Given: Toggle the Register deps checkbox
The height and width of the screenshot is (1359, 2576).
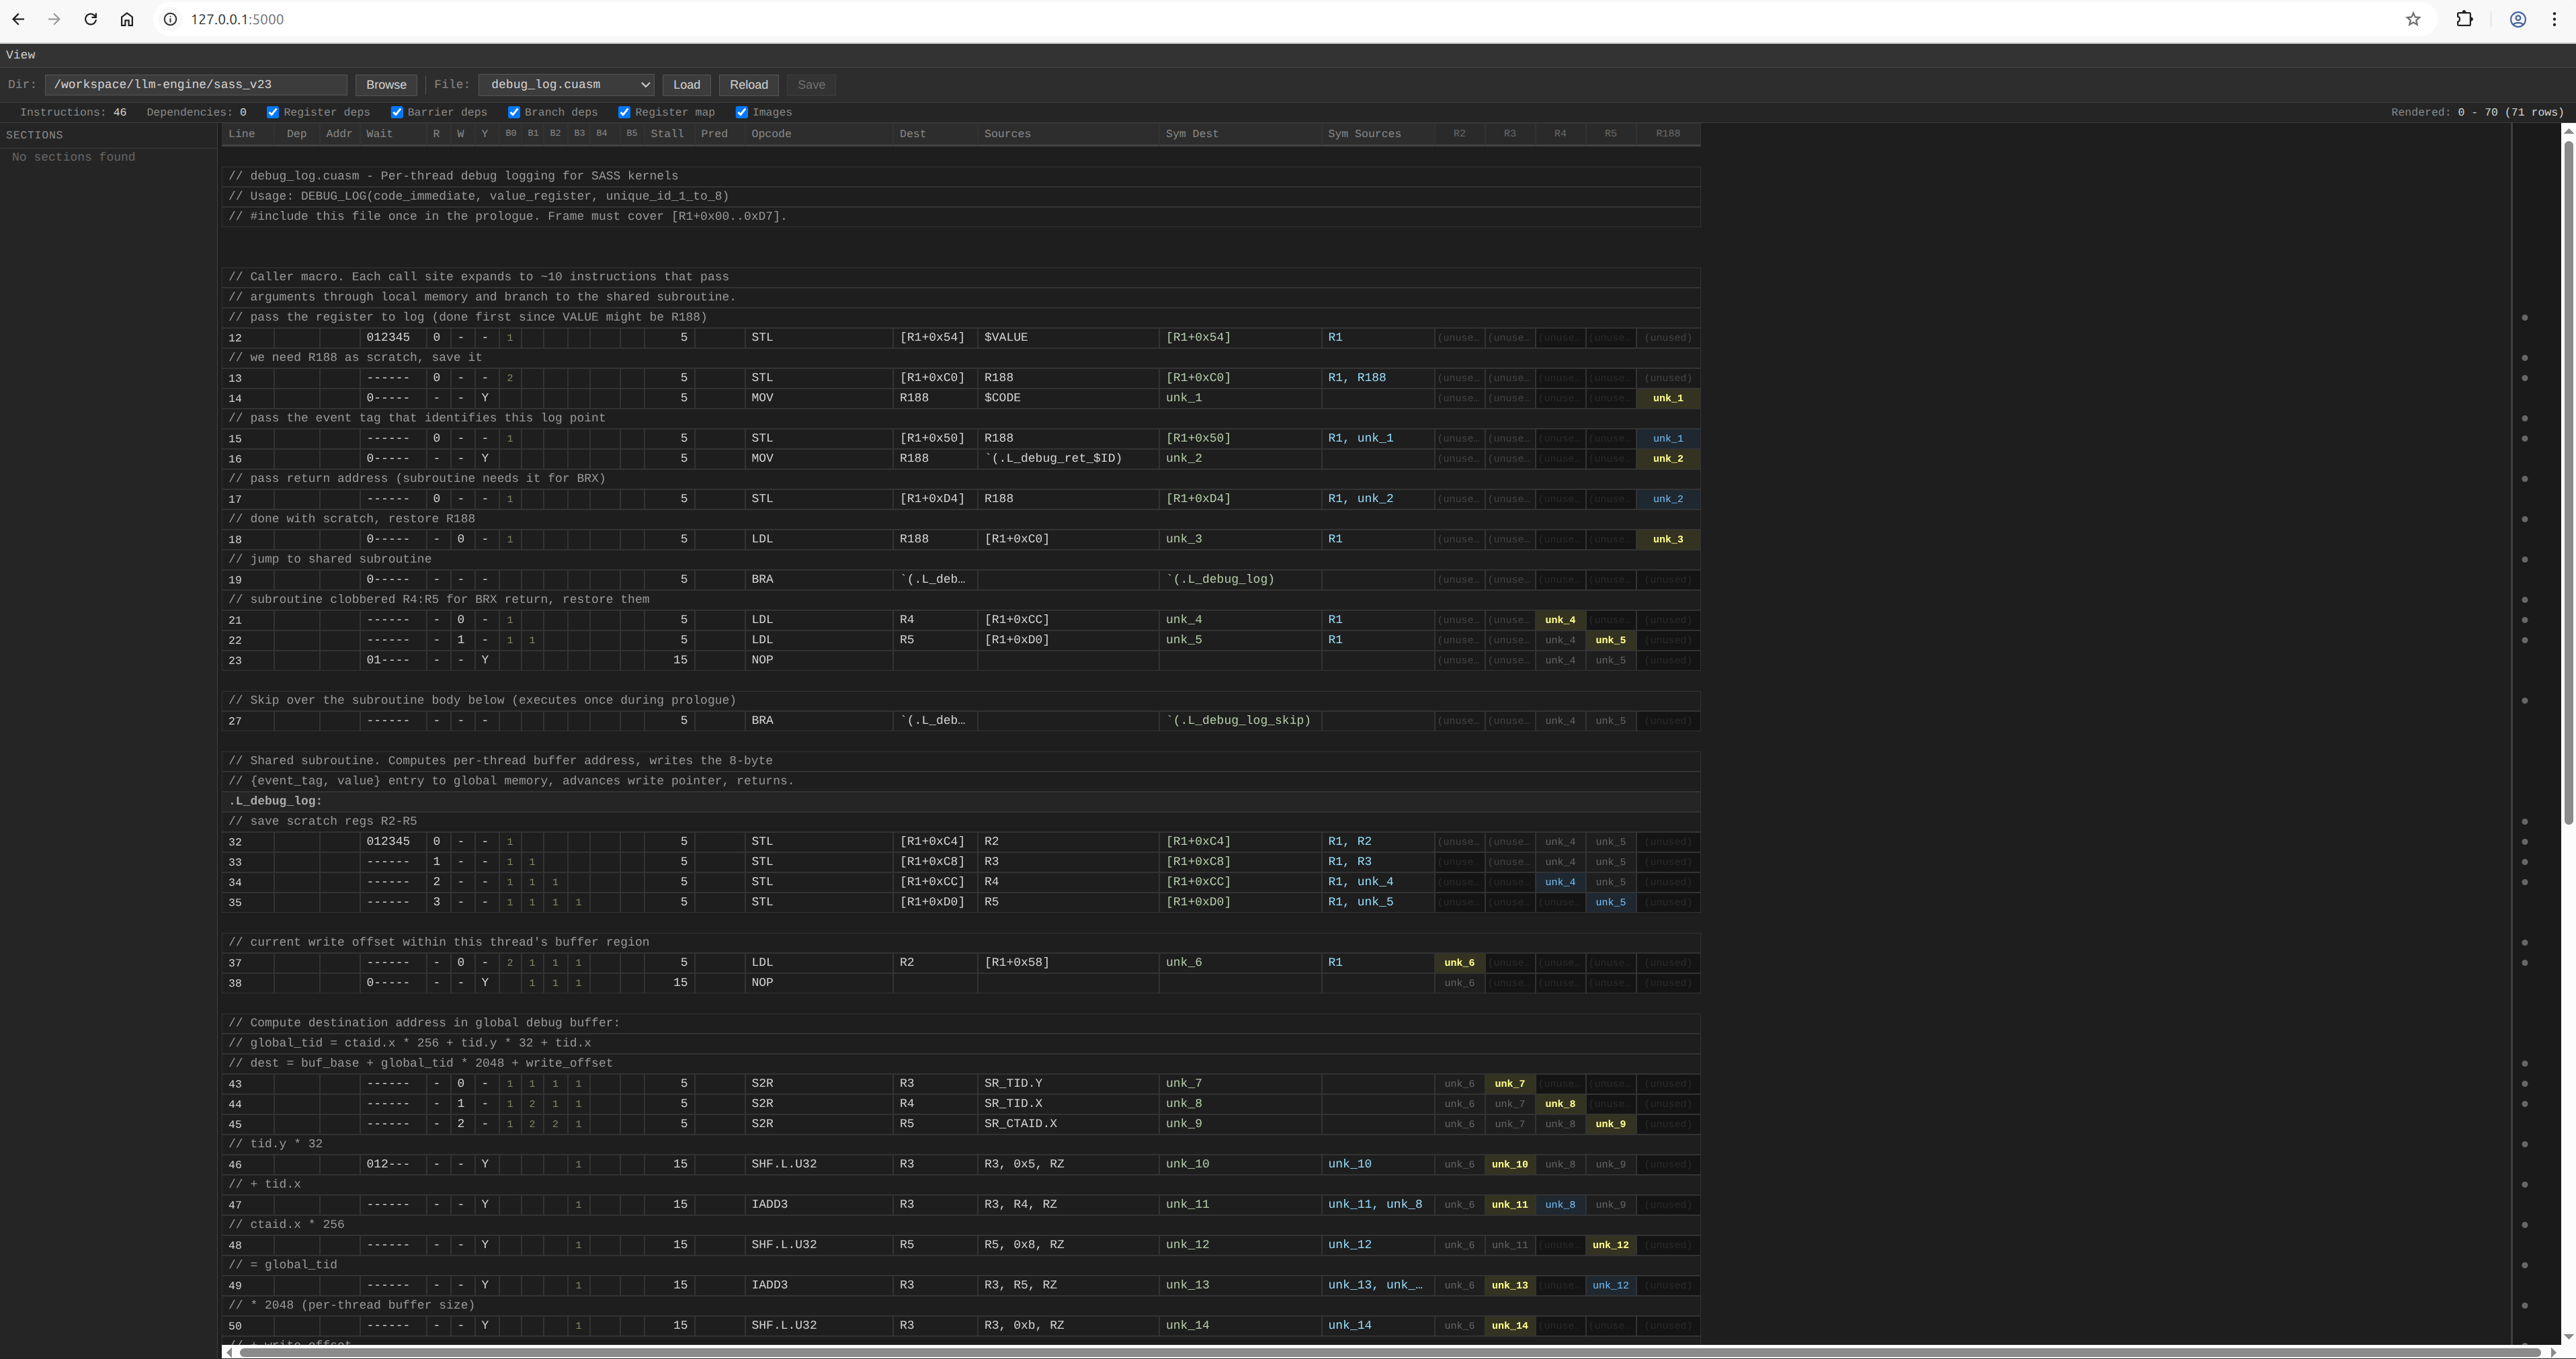Looking at the screenshot, I should coord(273,112).
